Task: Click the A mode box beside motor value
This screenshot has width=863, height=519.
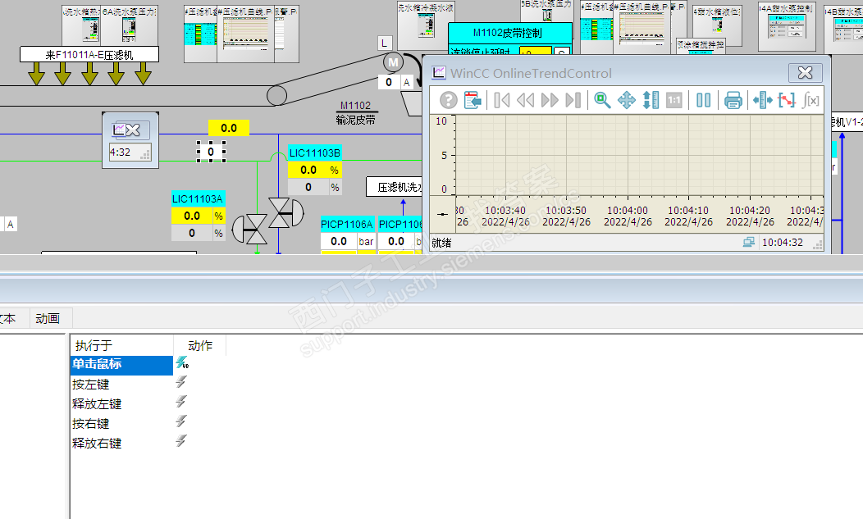Action: pyautogui.click(x=407, y=83)
